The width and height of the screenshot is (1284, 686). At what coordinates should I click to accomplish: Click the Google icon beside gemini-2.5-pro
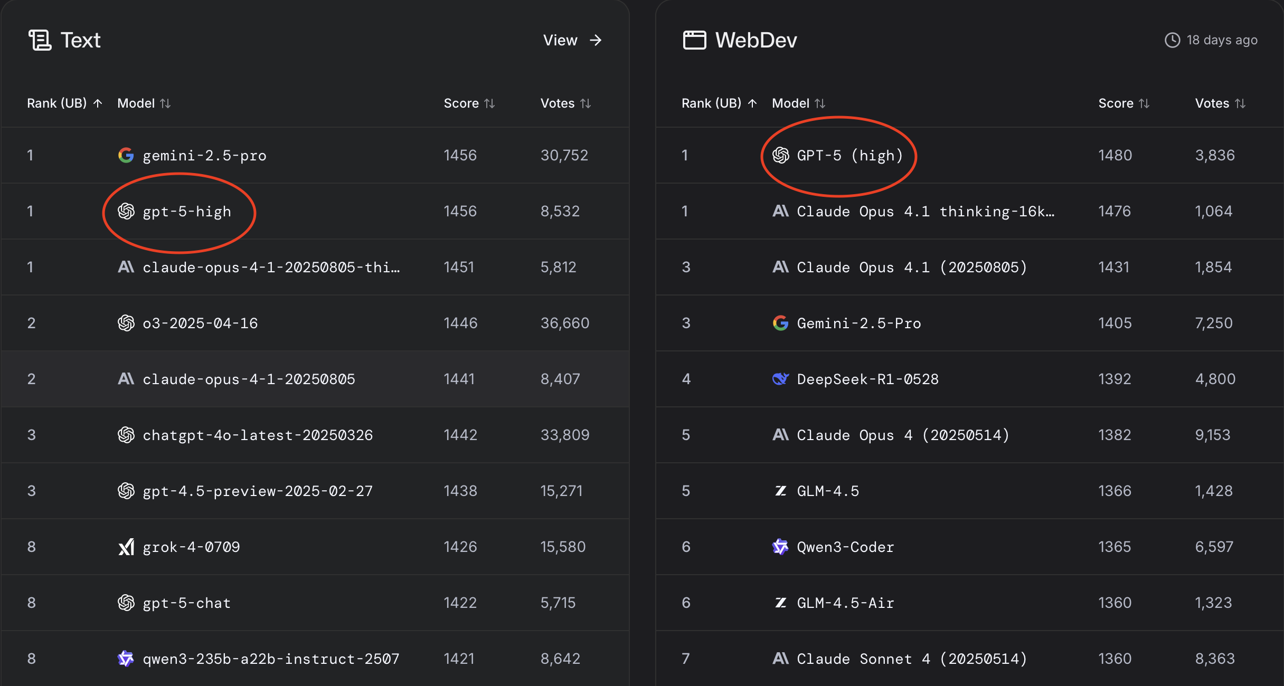(x=126, y=155)
